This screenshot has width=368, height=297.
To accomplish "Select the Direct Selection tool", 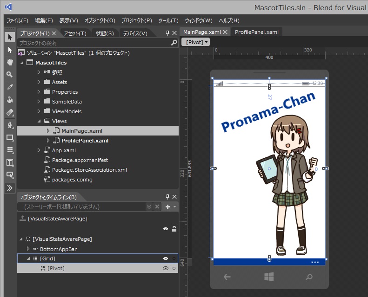I will tap(10, 50).
